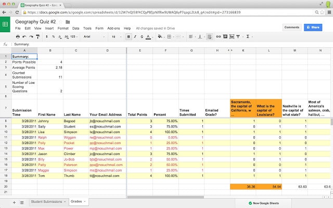Open the text color picker
The image size is (333, 208).
tap(148, 37)
